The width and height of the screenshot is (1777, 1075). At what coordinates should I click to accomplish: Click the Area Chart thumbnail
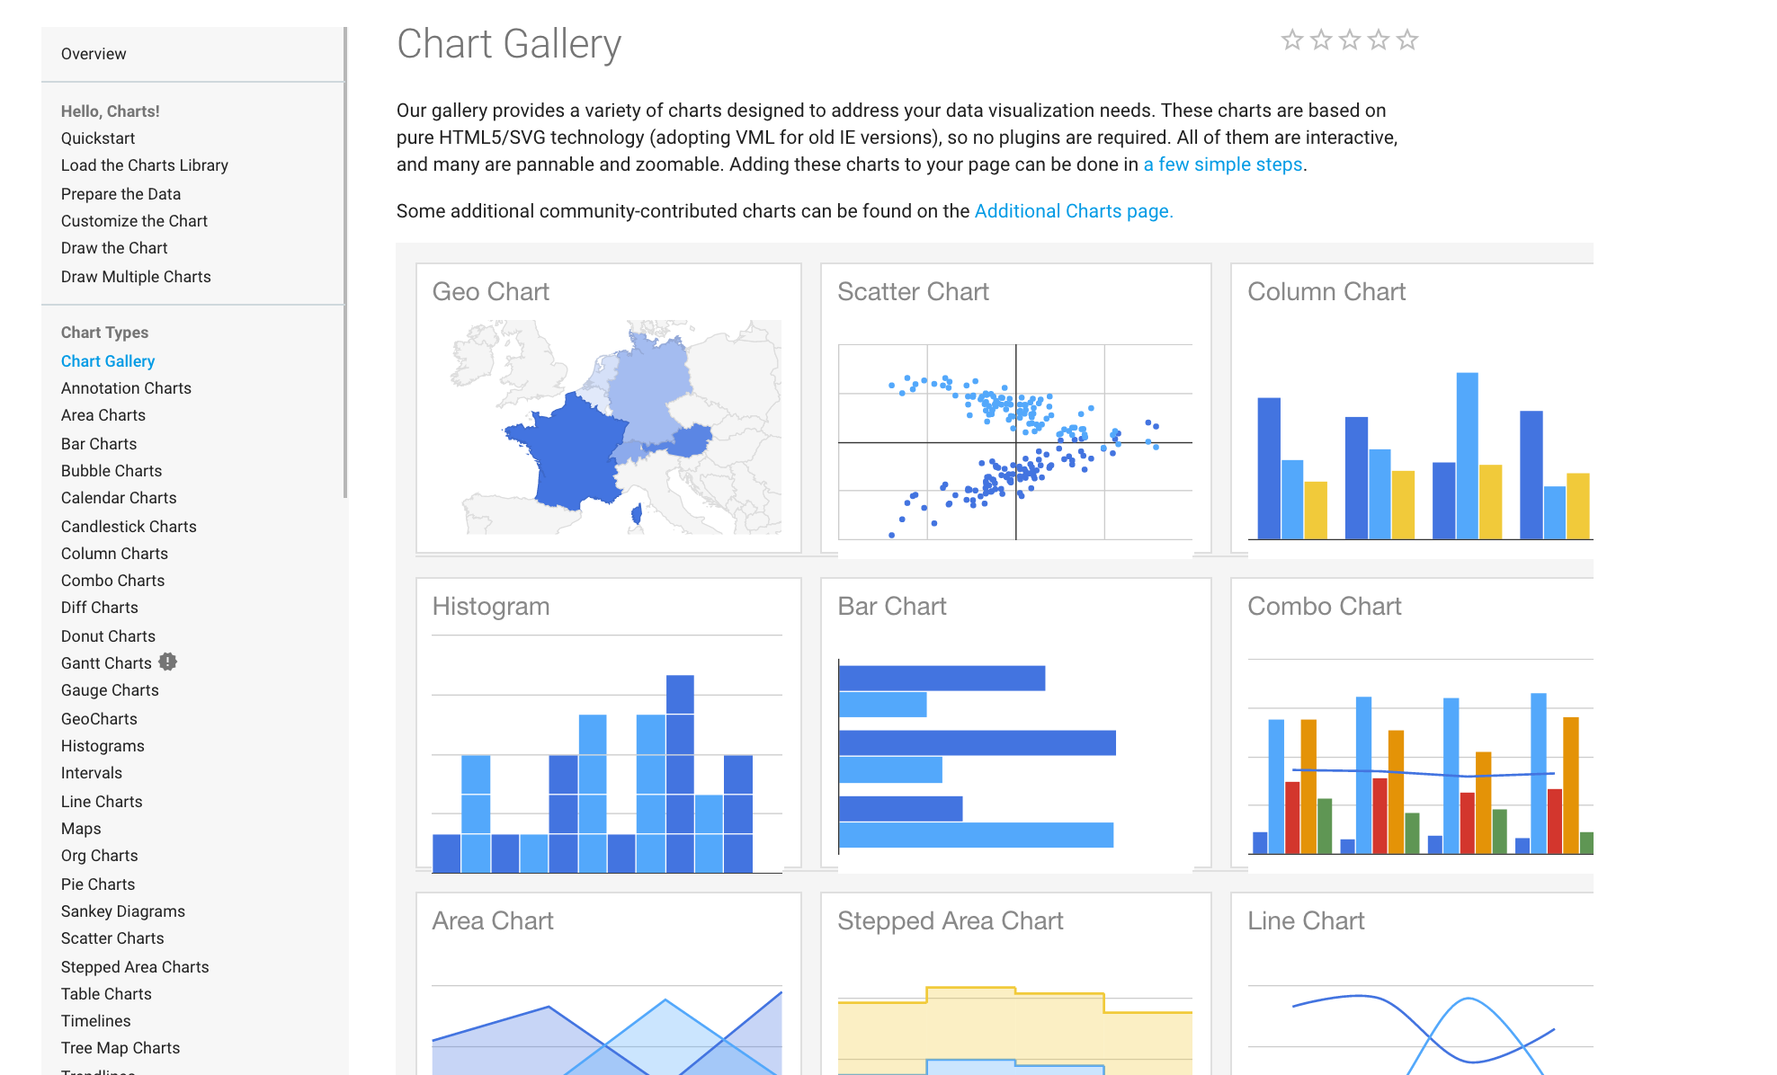click(608, 983)
